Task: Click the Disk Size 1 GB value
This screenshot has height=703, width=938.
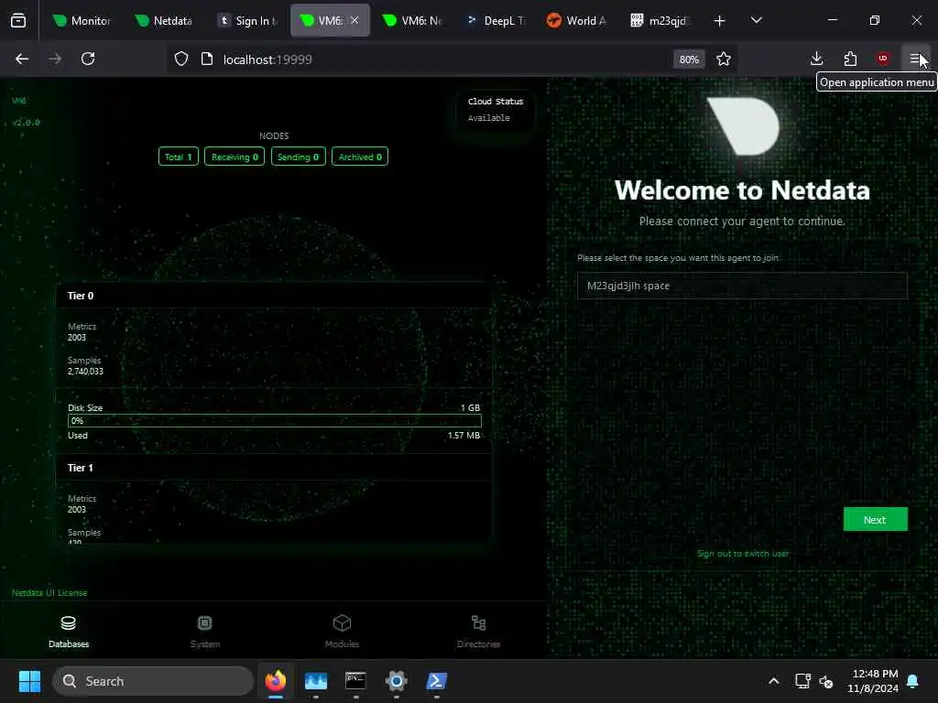Action: click(x=470, y=407)
